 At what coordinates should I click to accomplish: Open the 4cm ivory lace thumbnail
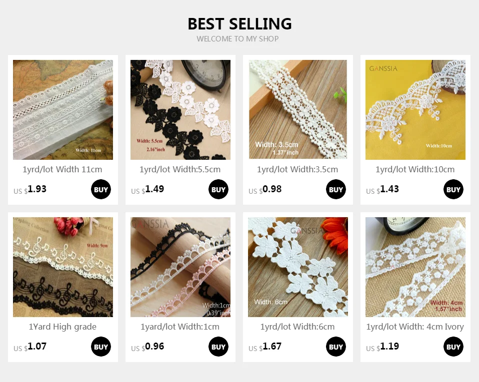click(415, 267)
